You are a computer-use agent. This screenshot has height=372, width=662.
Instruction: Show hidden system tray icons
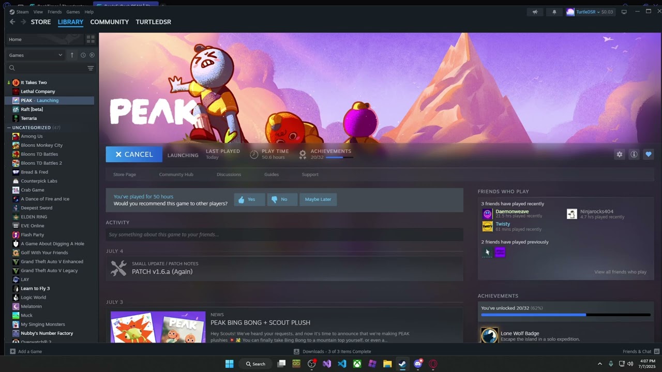point(600,364)
